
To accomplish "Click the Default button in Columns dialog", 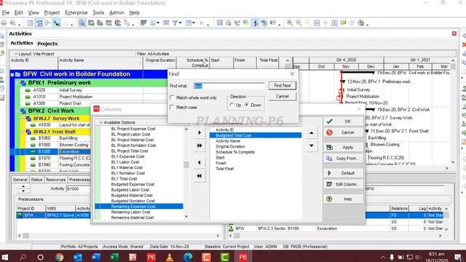I will pos(343,173).
